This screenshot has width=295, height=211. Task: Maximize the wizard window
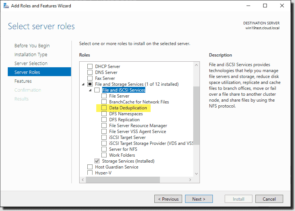(265, 6)
